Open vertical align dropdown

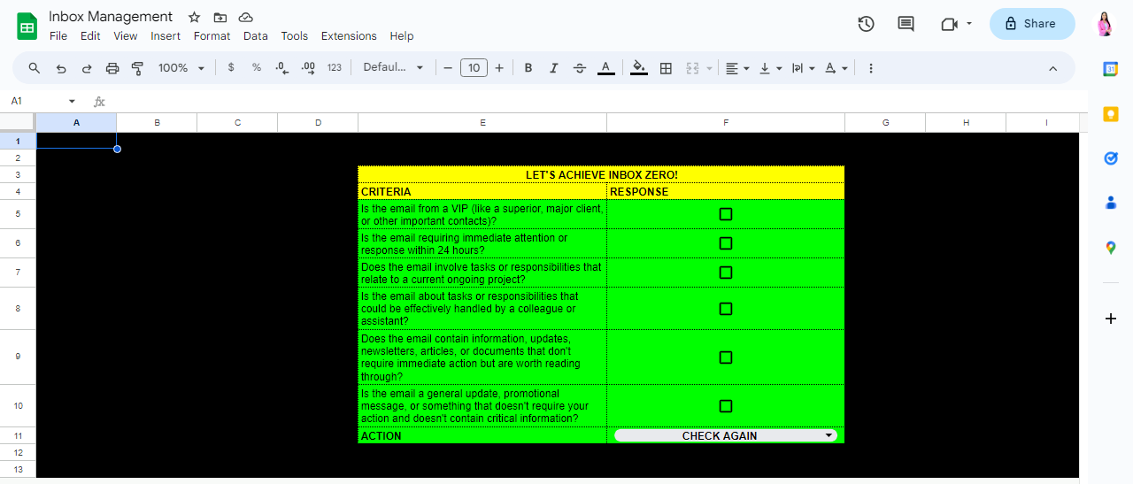770,68
